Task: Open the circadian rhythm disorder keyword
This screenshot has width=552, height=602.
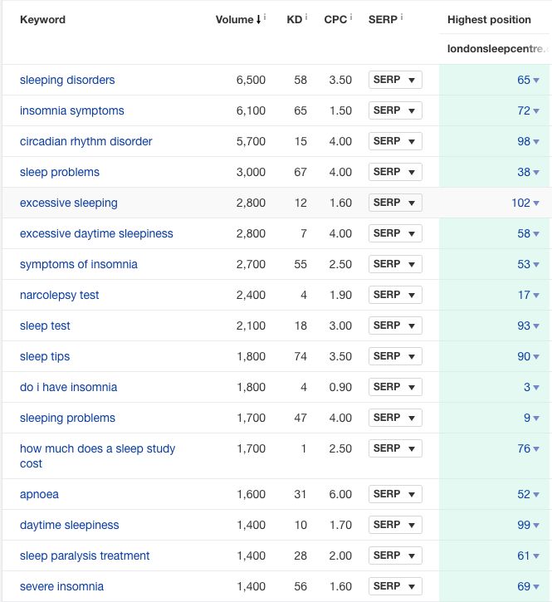Action: click(86, 141)
